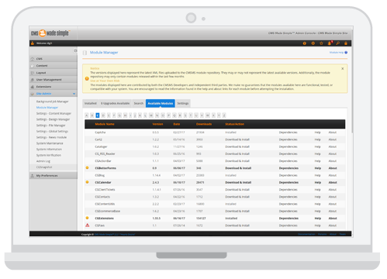The width and height of the screenshot is (387, 279).
Task: Open the Upgrades Available tab
Action: 116,103
